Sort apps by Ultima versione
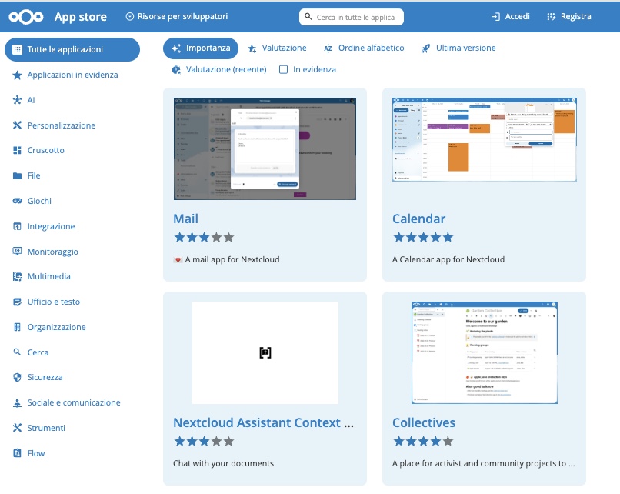The width and height of the screenshot is (620, 494). pyautogui.click(x=458, y=48)
